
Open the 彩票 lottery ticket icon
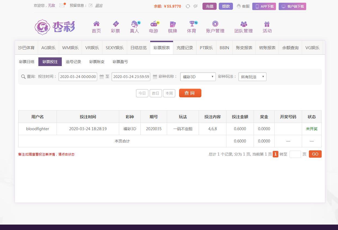coord(115,24)
